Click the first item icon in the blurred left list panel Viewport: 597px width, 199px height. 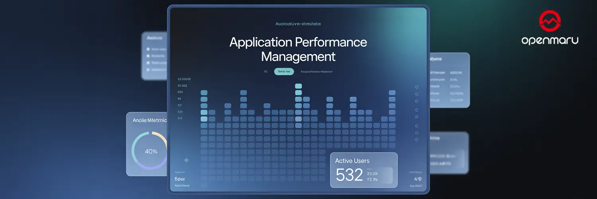coord(148,49)
